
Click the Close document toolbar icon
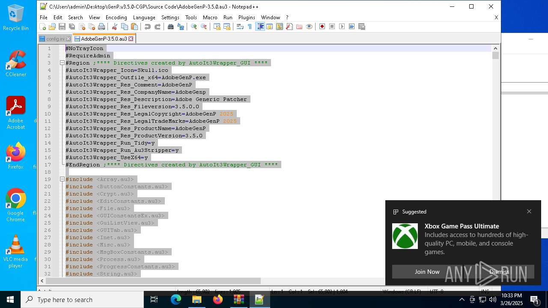[x=82, y=27]
